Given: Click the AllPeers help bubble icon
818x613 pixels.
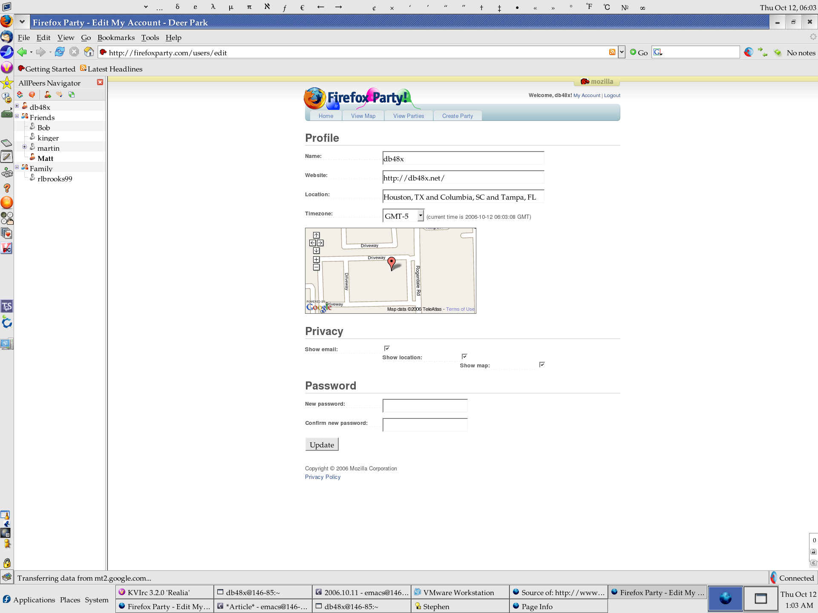Looking at the screenshot, I should point(32,95).
